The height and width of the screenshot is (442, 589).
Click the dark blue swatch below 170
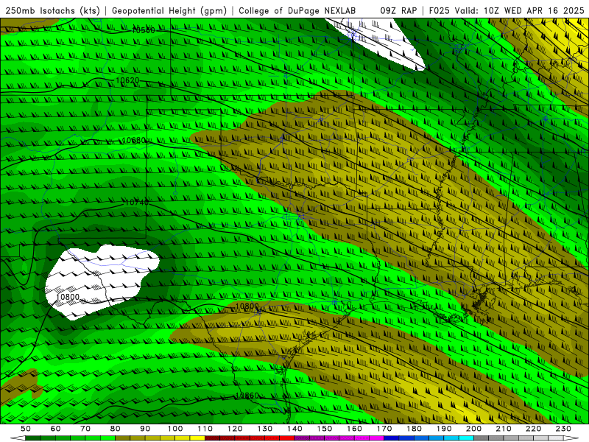(392, 438)
